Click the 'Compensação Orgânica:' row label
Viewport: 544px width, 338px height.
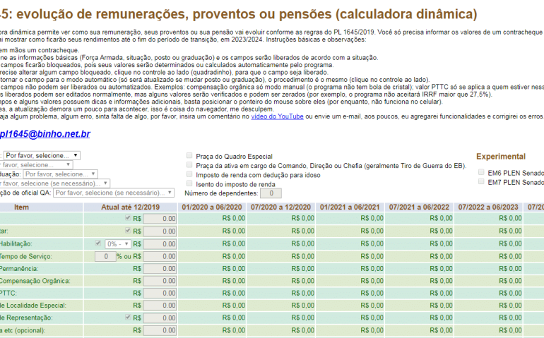[x=35, y=281]
